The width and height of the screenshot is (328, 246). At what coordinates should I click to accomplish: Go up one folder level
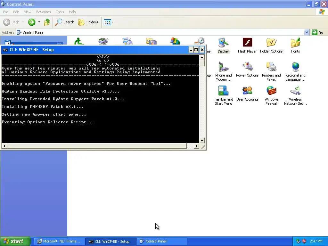pos(47,22)
